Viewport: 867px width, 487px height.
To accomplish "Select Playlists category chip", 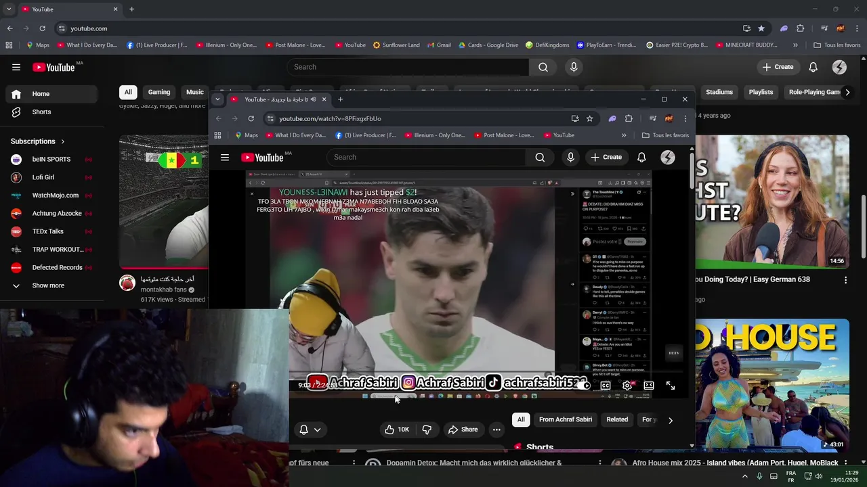I will (761, 92).
